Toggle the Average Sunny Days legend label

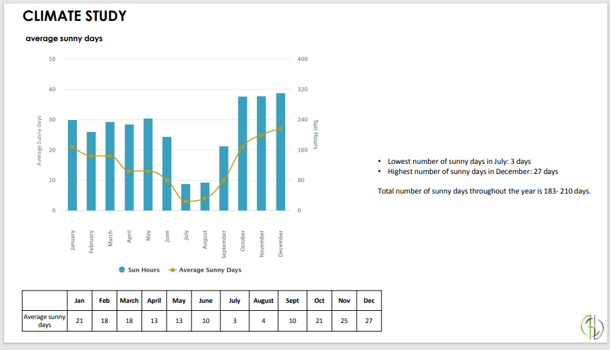pyautogui.click(x=210, y=270)
